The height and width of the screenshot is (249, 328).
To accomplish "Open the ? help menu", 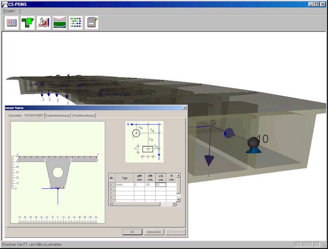I will pyautogui.click(x=20, y=11).
